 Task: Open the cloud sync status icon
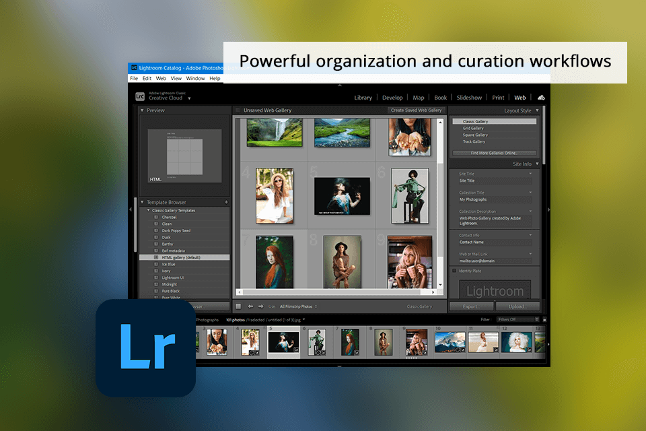pos(541,98)
